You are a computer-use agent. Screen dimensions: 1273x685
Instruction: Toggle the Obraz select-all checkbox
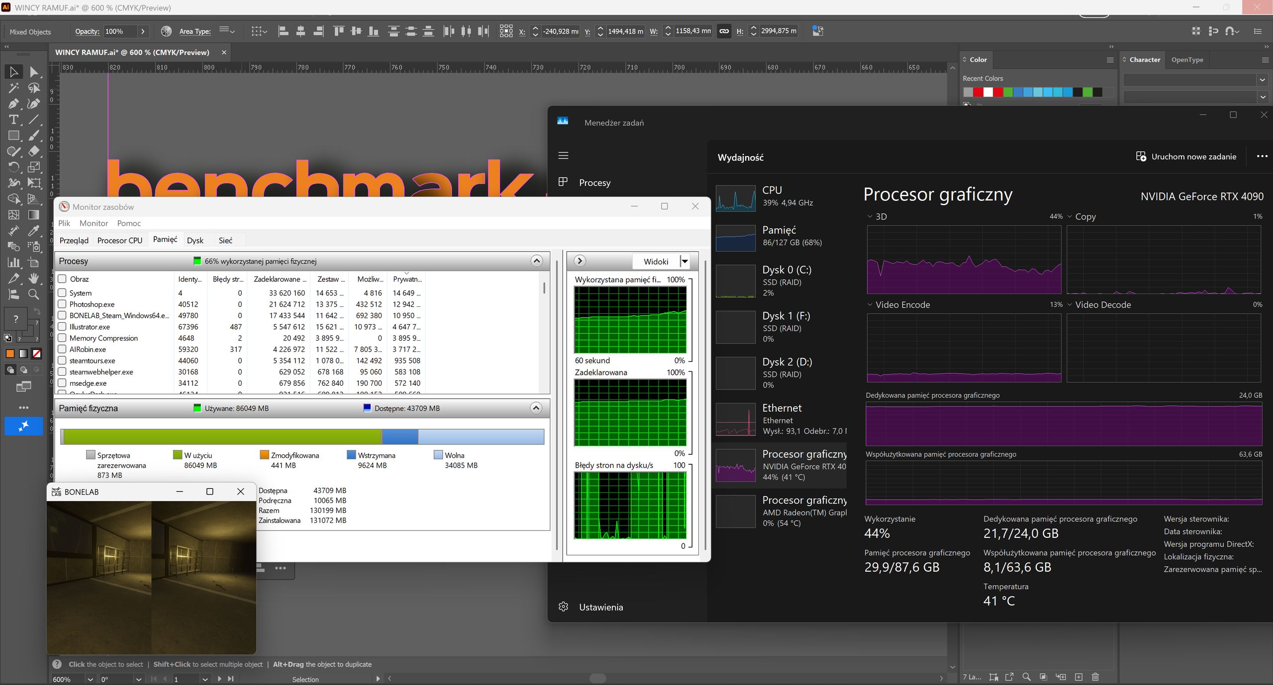[x=62, y=279]
